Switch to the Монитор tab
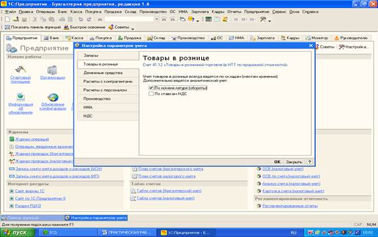The height and width of the screenshot is (237, 378). point(317,38)
